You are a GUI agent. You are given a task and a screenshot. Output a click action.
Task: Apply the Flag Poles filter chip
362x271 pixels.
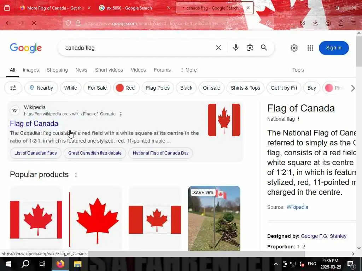pyautogui.click(x=158, y=88)
